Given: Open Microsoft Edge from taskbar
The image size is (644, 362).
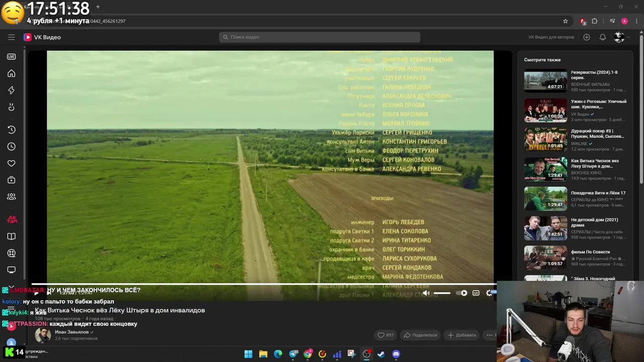Looking at the screenshot, I should [x=278, y=354].
